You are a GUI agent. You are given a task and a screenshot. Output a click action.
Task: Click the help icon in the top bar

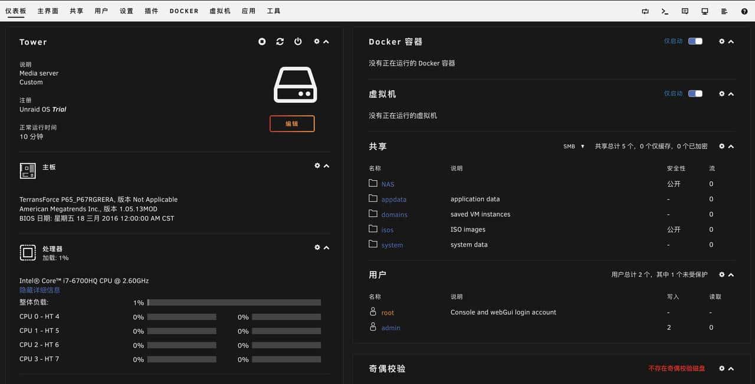(x=744, y=11)
